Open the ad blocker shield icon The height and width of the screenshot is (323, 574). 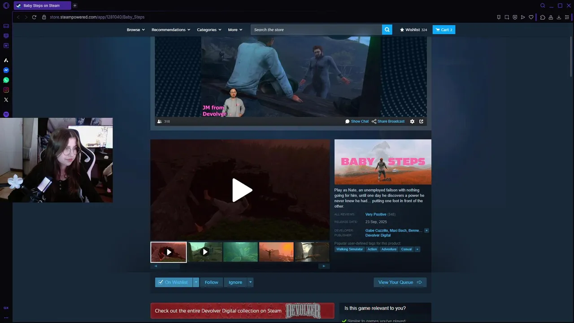515,17
